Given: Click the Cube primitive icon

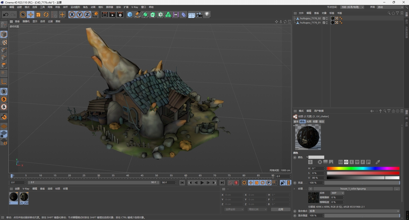Looking at the screenshot, I should click(x=130, y=15).
